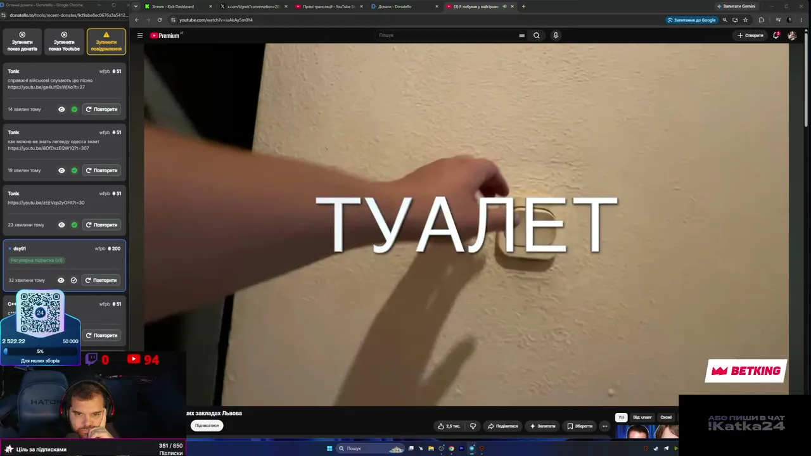811x456 pixels.
Task: Toggle green checkmark on Tonik 19-minute donation
Action: (x=74, y=170)
